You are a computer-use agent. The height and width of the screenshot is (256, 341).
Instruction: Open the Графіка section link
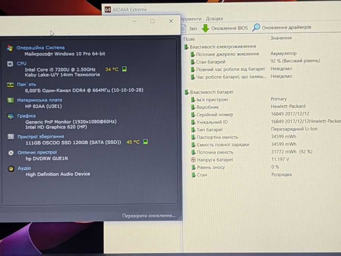[26, 116]
